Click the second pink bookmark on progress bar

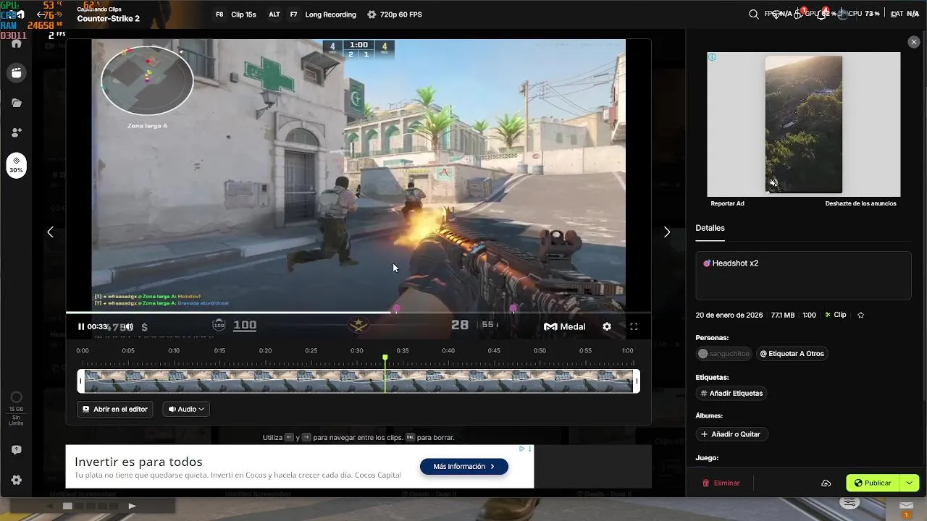point(513,309)
